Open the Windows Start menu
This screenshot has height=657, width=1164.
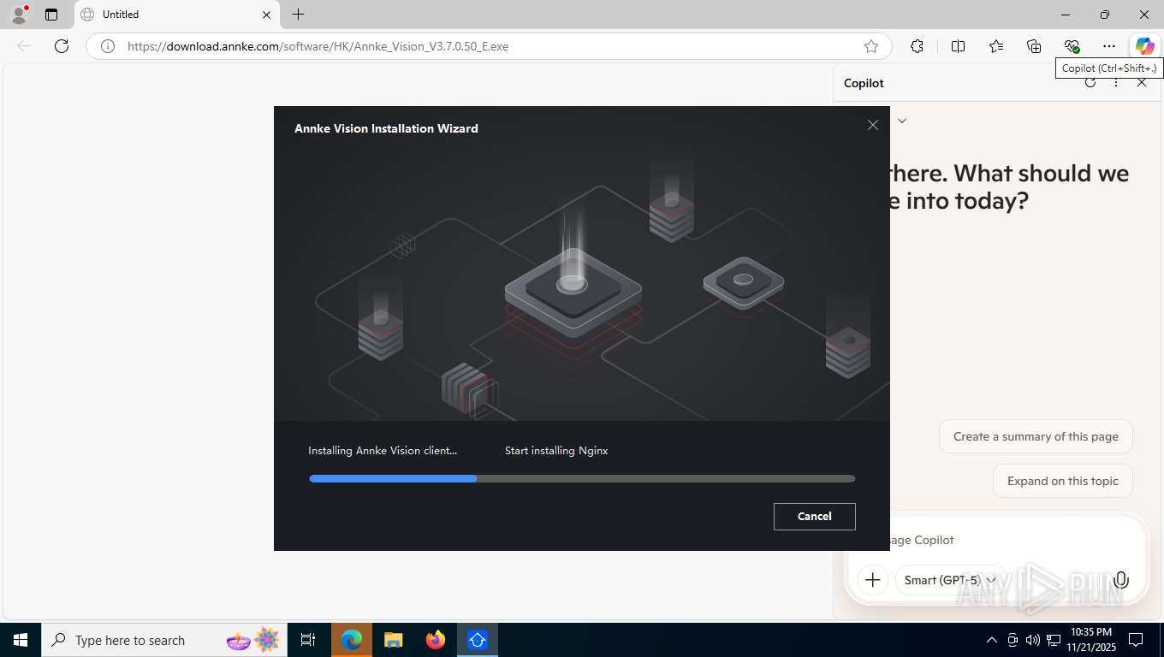point(20,640)
